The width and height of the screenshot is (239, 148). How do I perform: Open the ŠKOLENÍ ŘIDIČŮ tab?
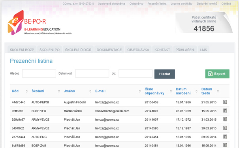78,50
